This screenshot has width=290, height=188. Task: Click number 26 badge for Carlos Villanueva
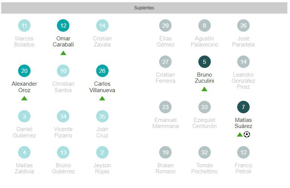[x=102, y=71]
